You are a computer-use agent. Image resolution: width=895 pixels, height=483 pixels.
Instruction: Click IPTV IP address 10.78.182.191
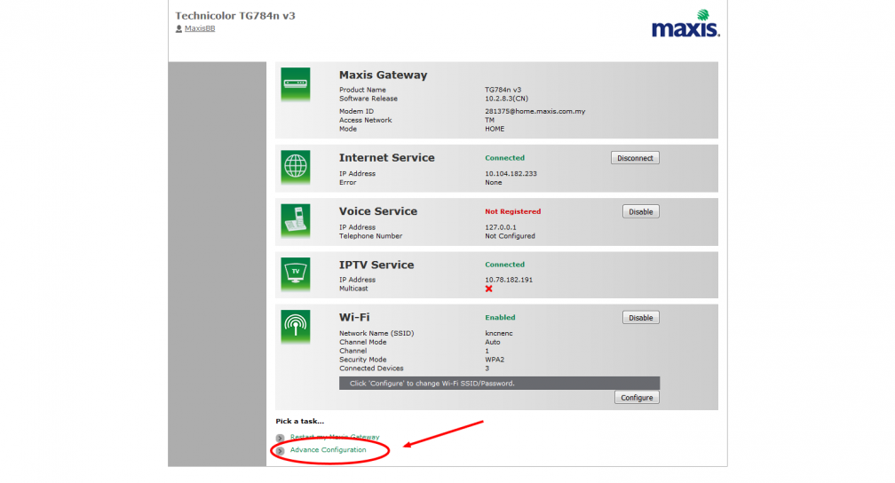[509, 280]
